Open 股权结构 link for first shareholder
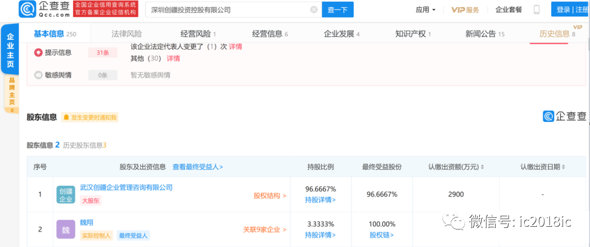 tap(270, 195)
